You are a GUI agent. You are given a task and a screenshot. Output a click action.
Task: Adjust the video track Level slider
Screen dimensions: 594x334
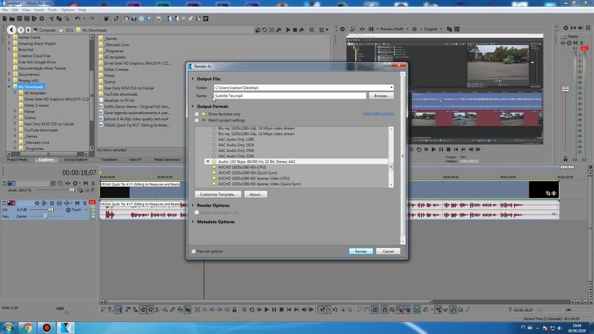click(72, 190)
